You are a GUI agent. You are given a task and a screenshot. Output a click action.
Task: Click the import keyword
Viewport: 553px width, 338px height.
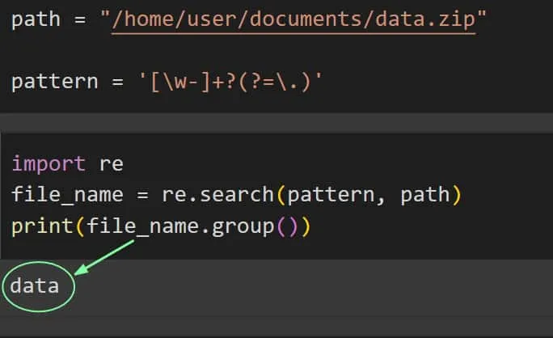pyautogui.click(x=48, y=164)
